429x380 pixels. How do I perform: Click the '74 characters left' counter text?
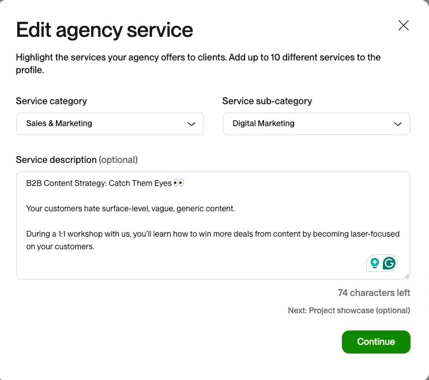coord(374,292)
